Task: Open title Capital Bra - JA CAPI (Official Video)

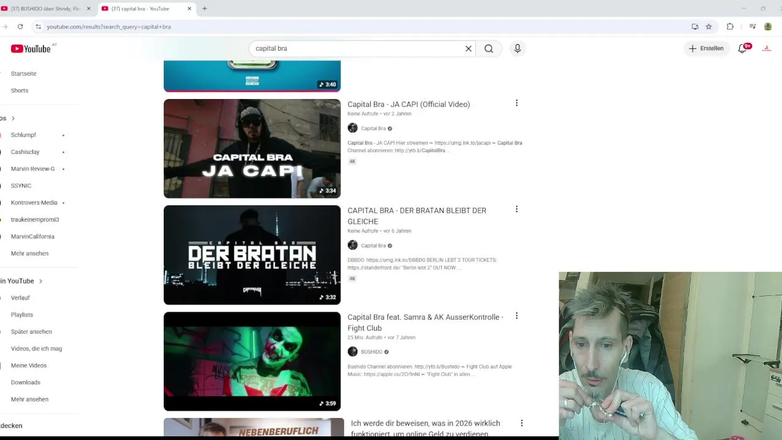Action: 409,105
